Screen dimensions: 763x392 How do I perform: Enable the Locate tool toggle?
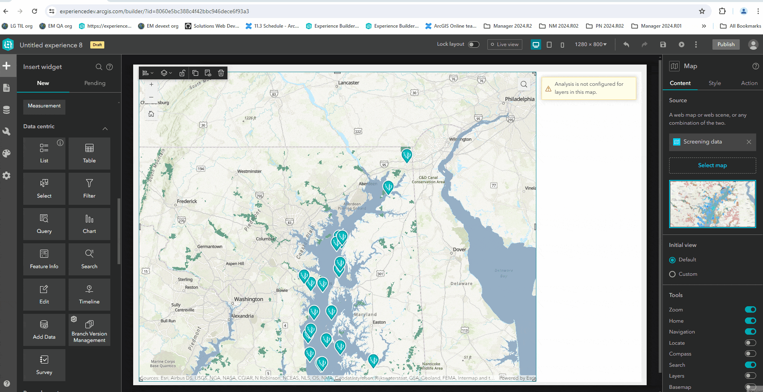750,343
